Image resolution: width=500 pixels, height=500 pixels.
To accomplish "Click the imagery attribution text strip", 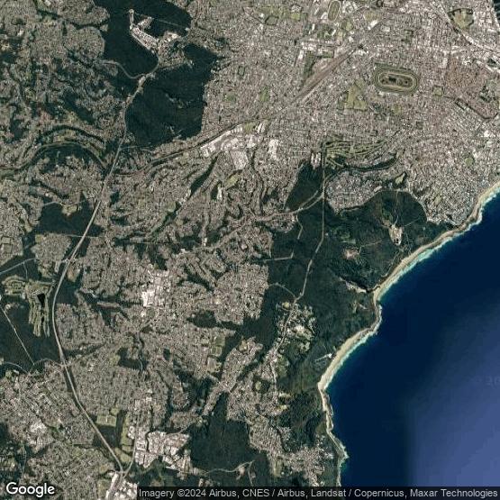I will 319,493.
